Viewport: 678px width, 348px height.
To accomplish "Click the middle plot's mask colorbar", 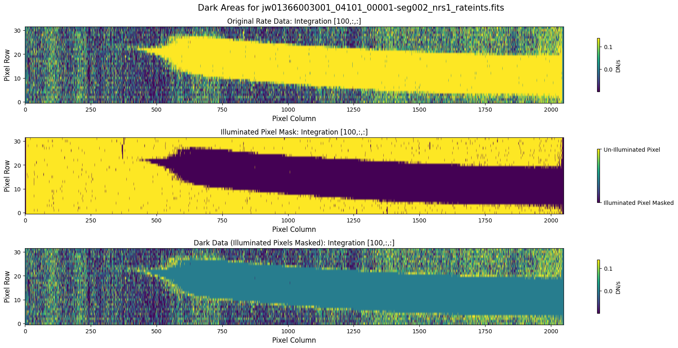I will [x=598, y=175].
